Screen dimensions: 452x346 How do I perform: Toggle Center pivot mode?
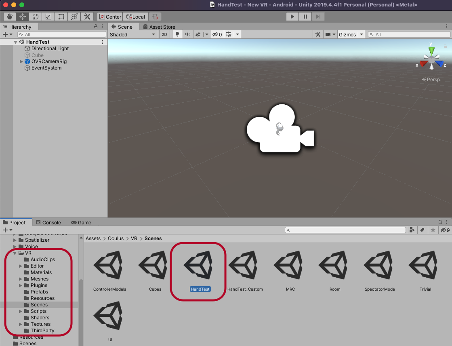click(x=110, y=17)
